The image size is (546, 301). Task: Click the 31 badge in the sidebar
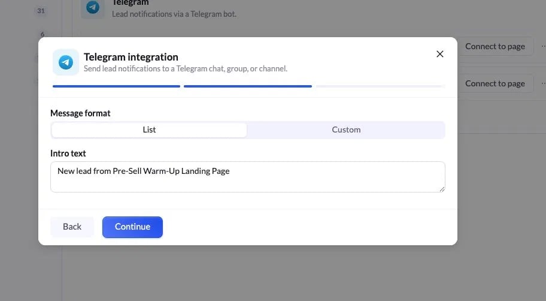point(41,11)
